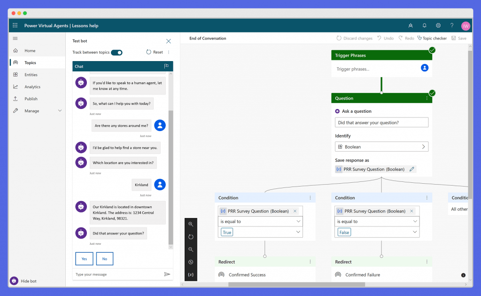
Task: Click Hide bot
Action: (x=23, y=280)
